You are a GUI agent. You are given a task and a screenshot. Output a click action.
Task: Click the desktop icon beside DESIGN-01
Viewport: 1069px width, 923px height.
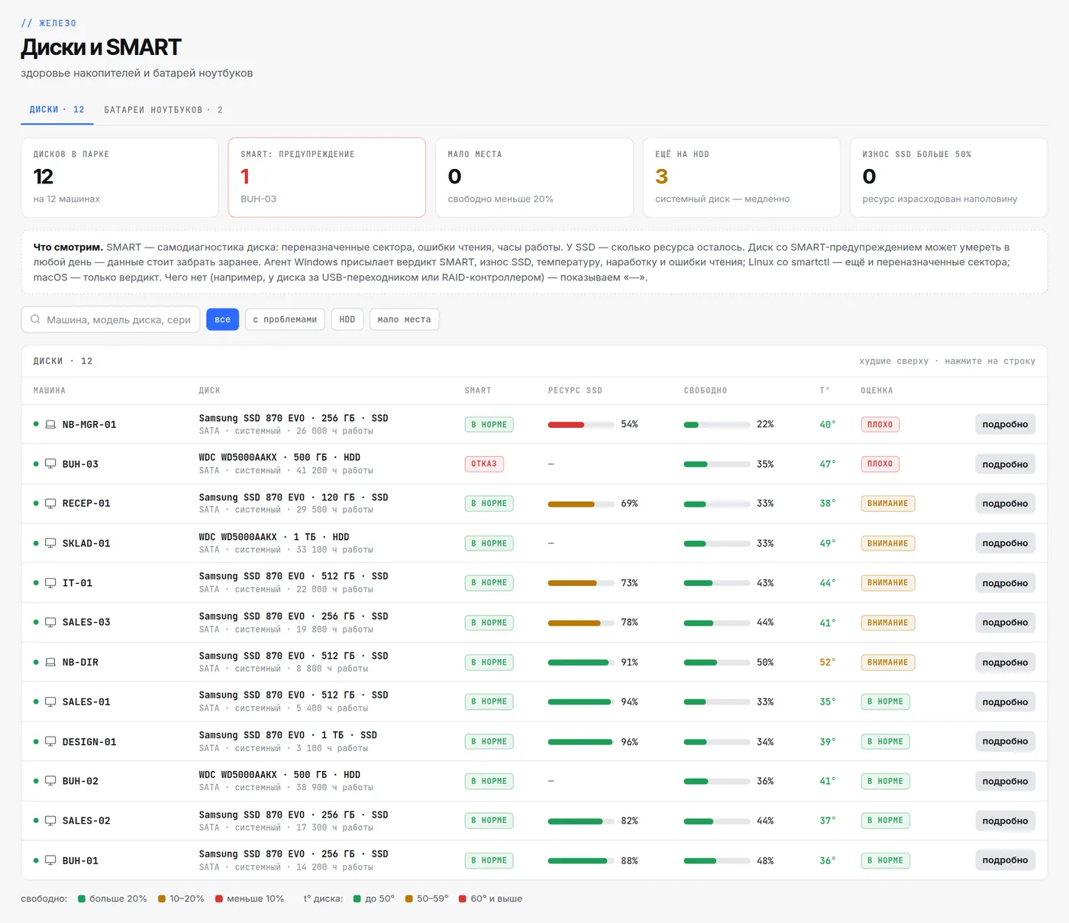(50, 742)
